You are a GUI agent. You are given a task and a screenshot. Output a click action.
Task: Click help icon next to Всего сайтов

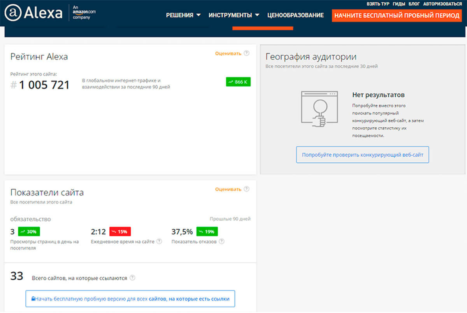132,278
